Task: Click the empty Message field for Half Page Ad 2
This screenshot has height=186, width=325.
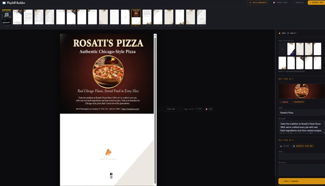Action: coord(302,170)
